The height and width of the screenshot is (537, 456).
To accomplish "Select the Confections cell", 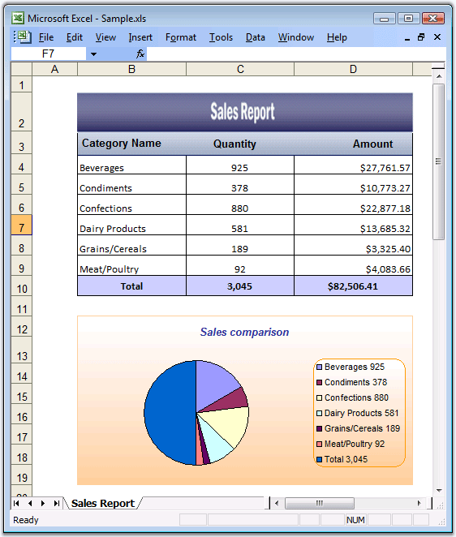I will tap(132, 205).
